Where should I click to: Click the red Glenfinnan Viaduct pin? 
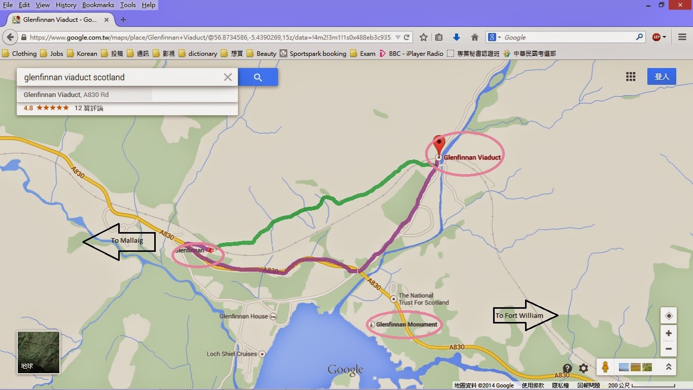point(438,145)
